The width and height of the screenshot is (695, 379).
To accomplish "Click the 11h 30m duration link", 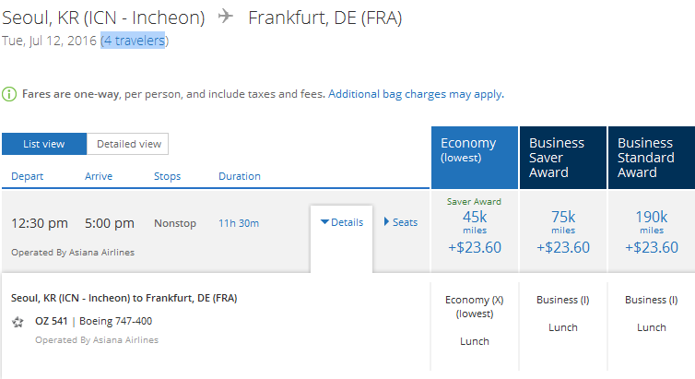I will (x=238, y=223).
